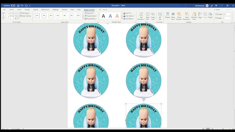The image size is (235, 132).
Task: Adjust the Width spinner arrows
Action: [x=231, y=18]
